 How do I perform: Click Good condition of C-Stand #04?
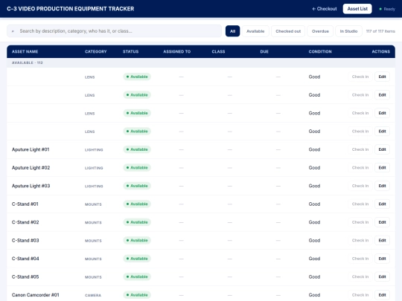pos(314,259)
